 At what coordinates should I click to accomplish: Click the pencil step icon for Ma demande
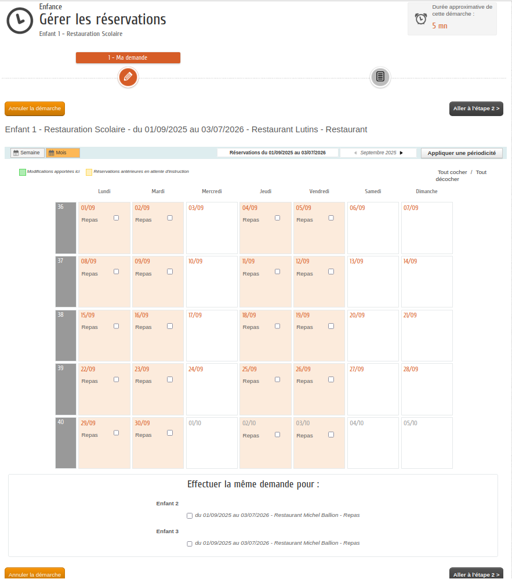coord(128,77)
